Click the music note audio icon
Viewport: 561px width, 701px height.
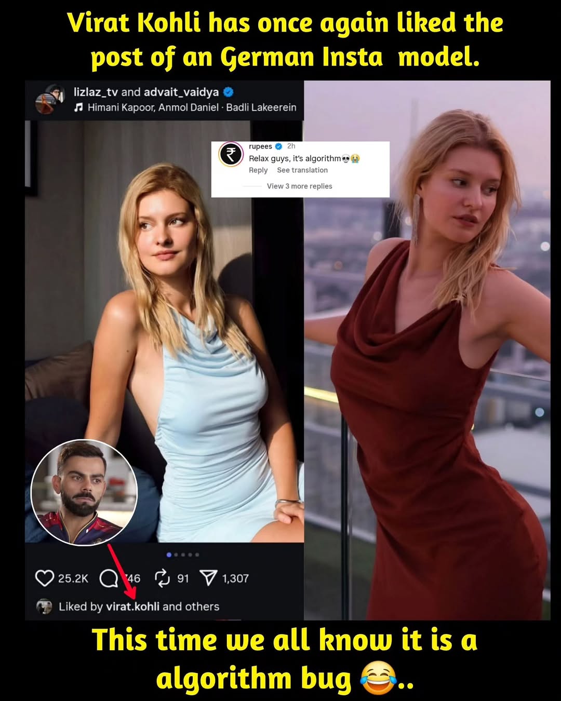coord(78,107)
